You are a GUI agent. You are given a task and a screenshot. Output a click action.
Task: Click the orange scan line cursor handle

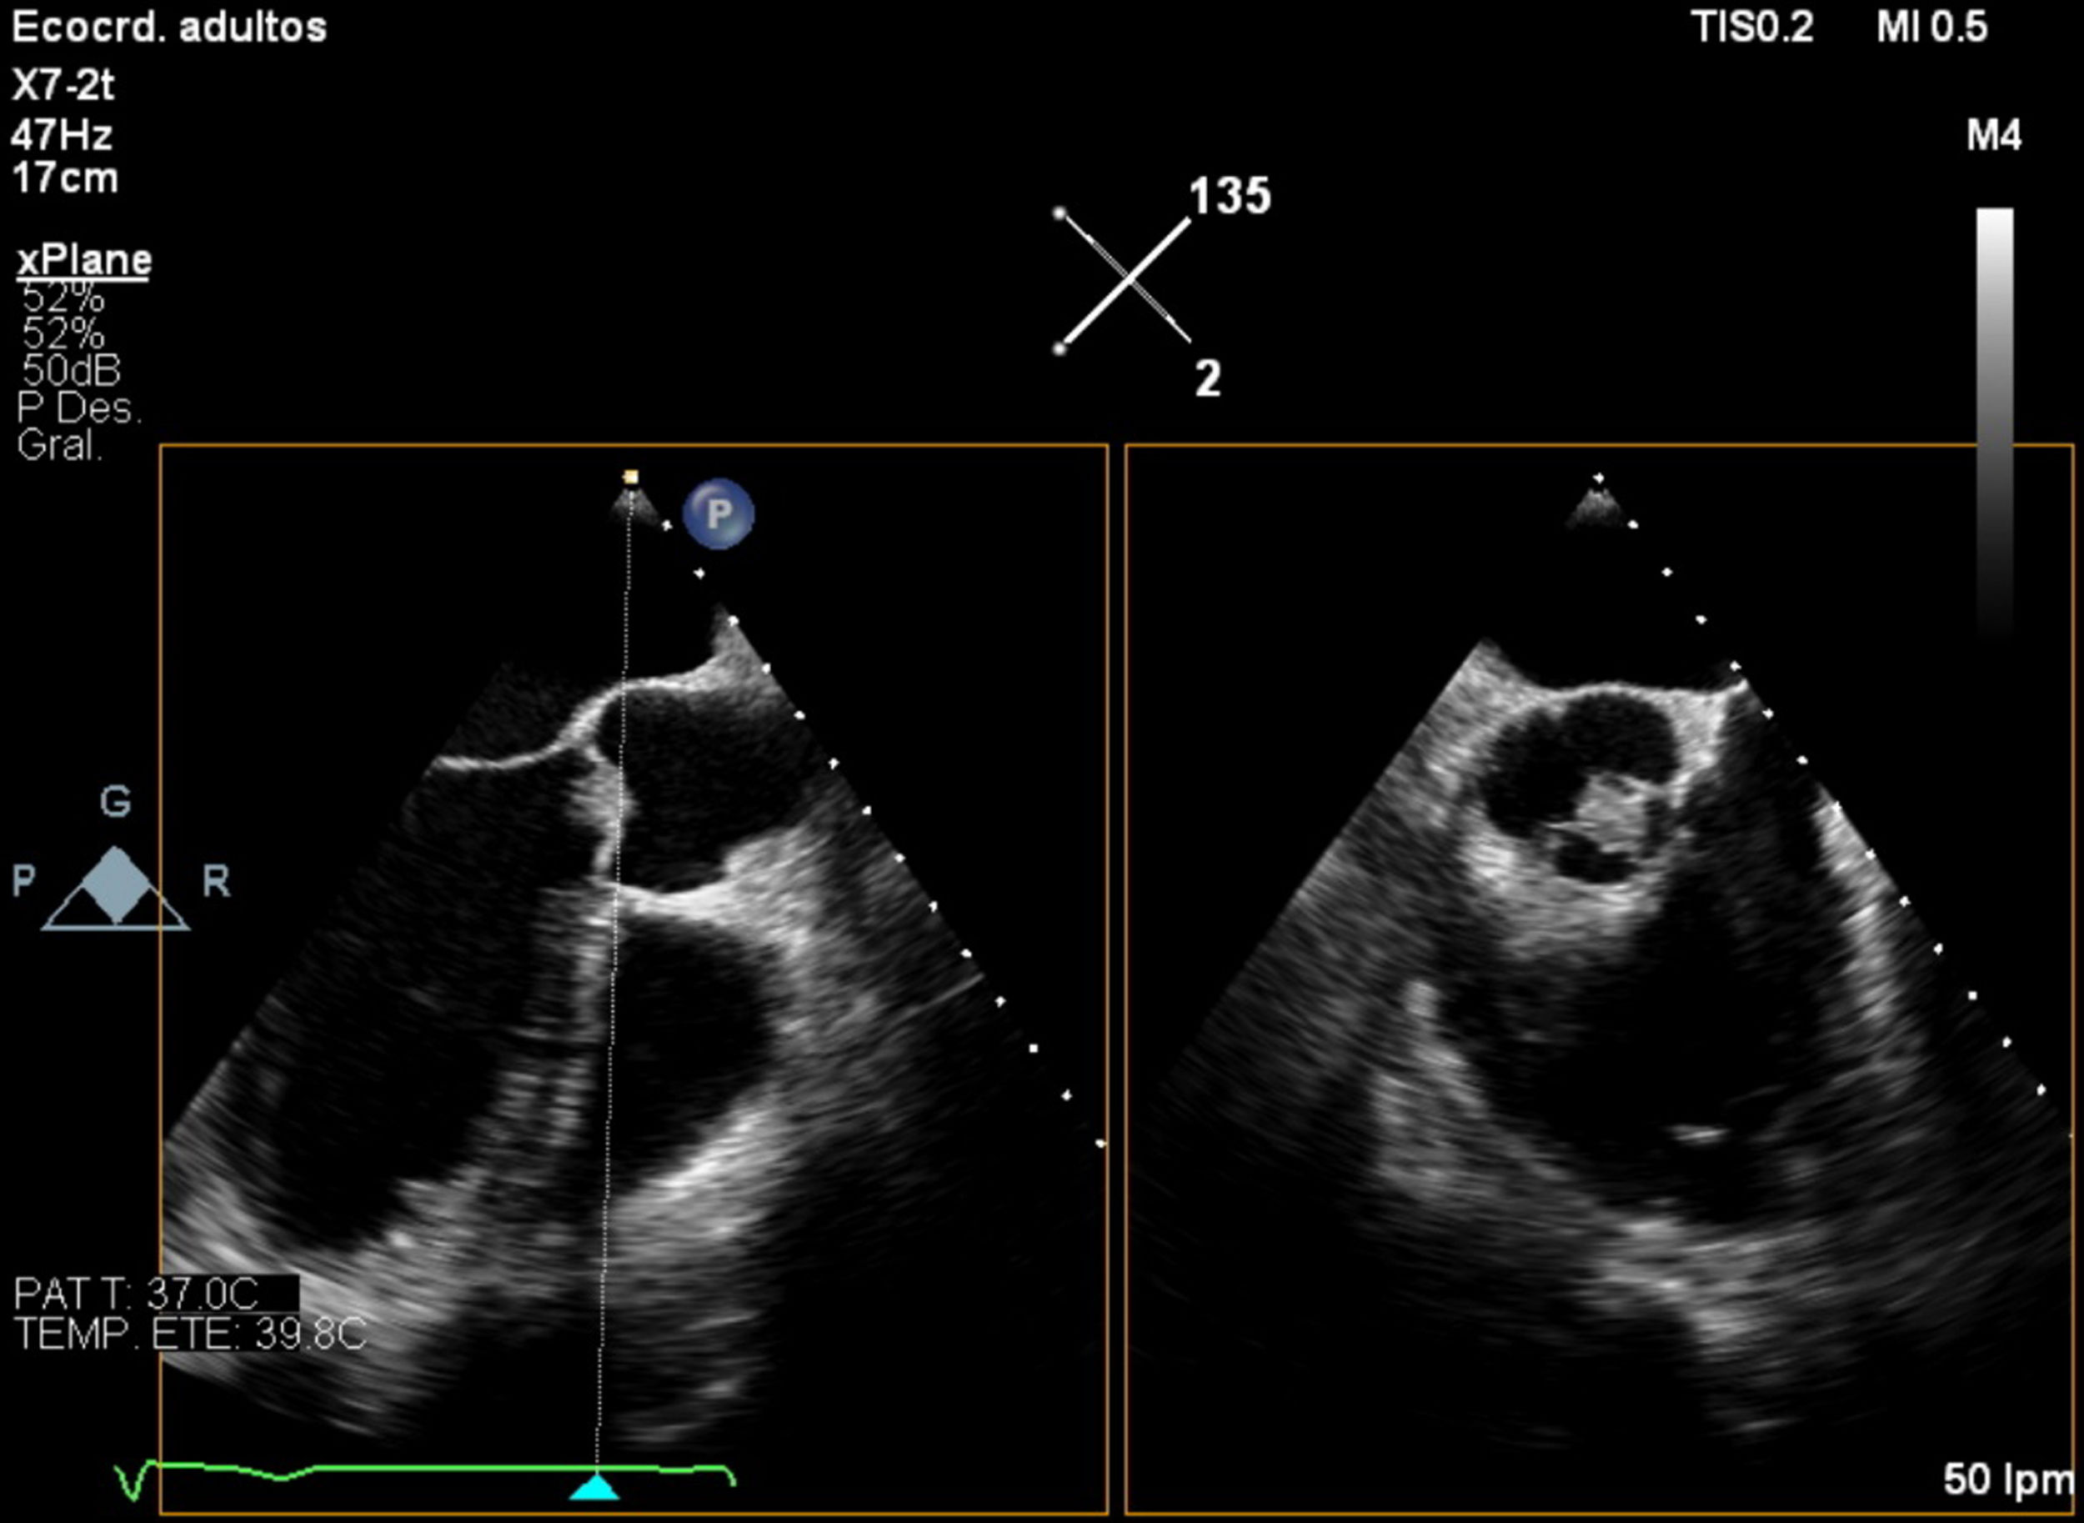[x=630, y=477]
